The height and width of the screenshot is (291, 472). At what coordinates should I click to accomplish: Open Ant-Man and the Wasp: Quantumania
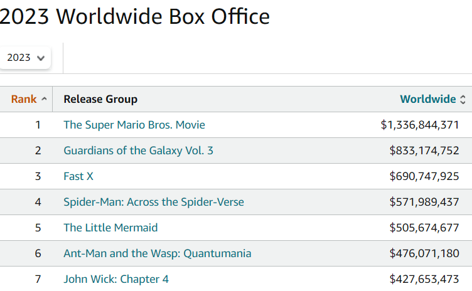point(158,253)
